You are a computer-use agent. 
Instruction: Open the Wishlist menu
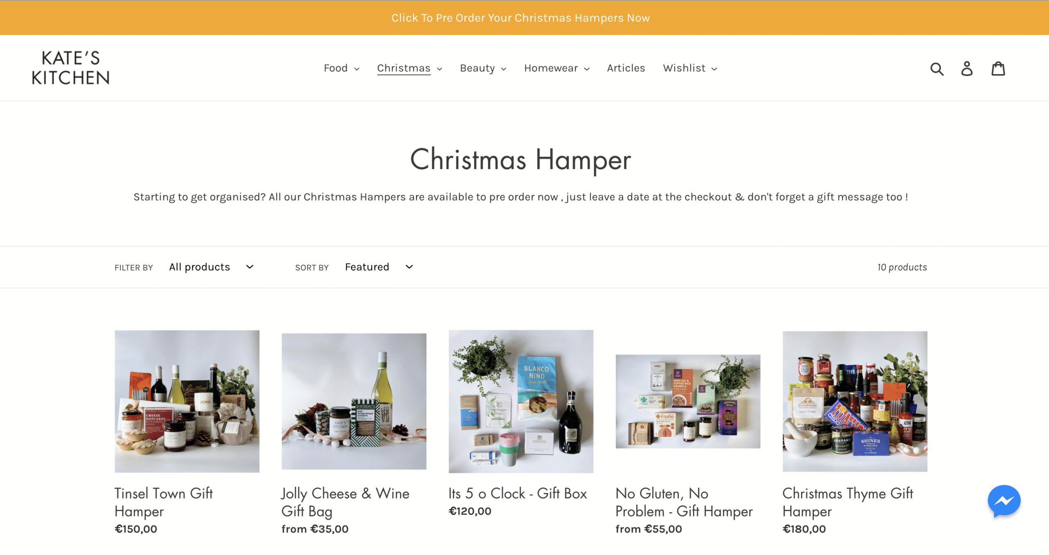click(690, 68)
